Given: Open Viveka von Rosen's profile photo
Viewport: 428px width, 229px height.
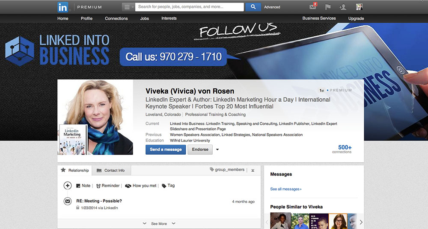Looking at the screenshot, I should [x=95, y=117].
